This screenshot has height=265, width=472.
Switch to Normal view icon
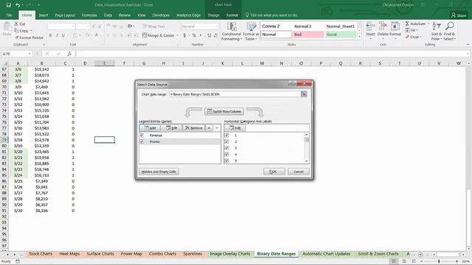pos(393,261)
